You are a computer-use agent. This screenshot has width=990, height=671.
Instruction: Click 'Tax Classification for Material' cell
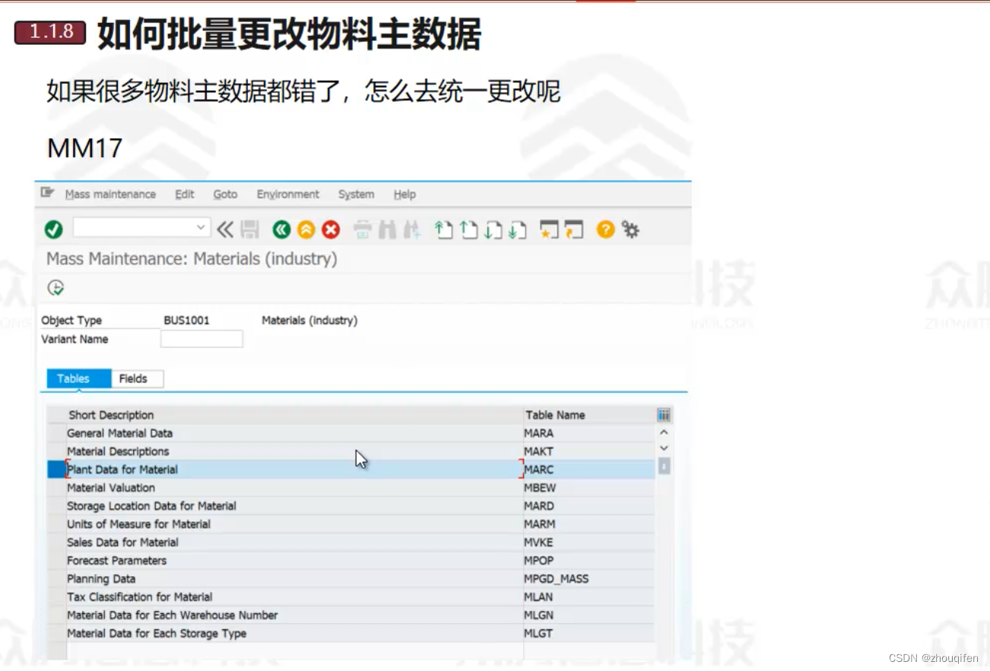294,597
